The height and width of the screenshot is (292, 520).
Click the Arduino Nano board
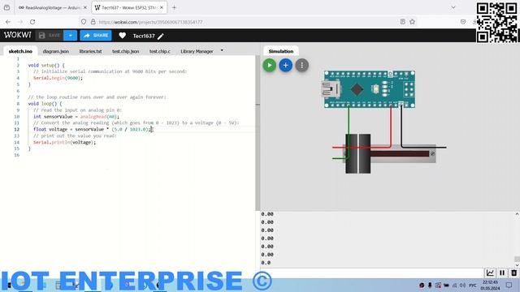tap(370, 89)
